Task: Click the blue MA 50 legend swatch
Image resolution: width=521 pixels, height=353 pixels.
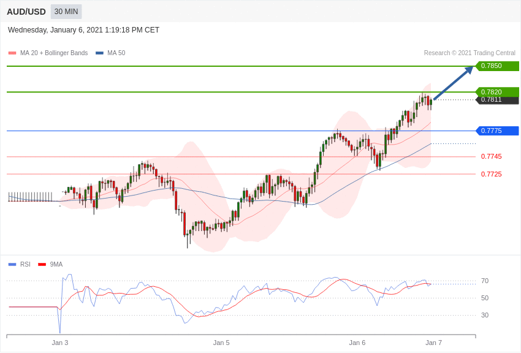Action: [x=99, y=53]
